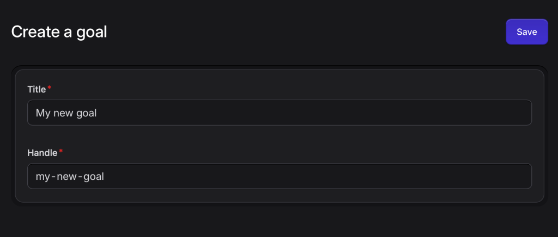Click the empty right end of Title field
The height and width of the screenshot is (237, 558).
tap(490, 113)
